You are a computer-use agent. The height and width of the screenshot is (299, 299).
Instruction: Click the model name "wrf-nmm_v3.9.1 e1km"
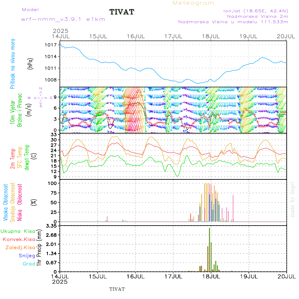click(x=63, y=19)
